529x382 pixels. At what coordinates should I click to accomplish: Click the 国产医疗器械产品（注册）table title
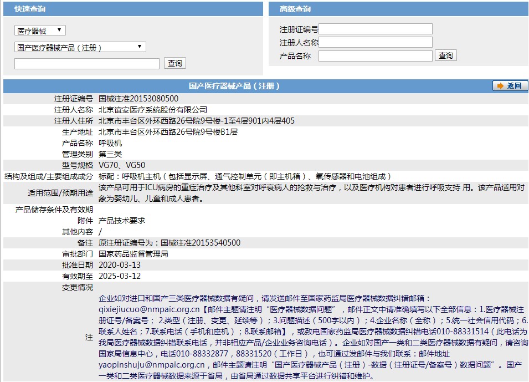click(x=234, y=86)
